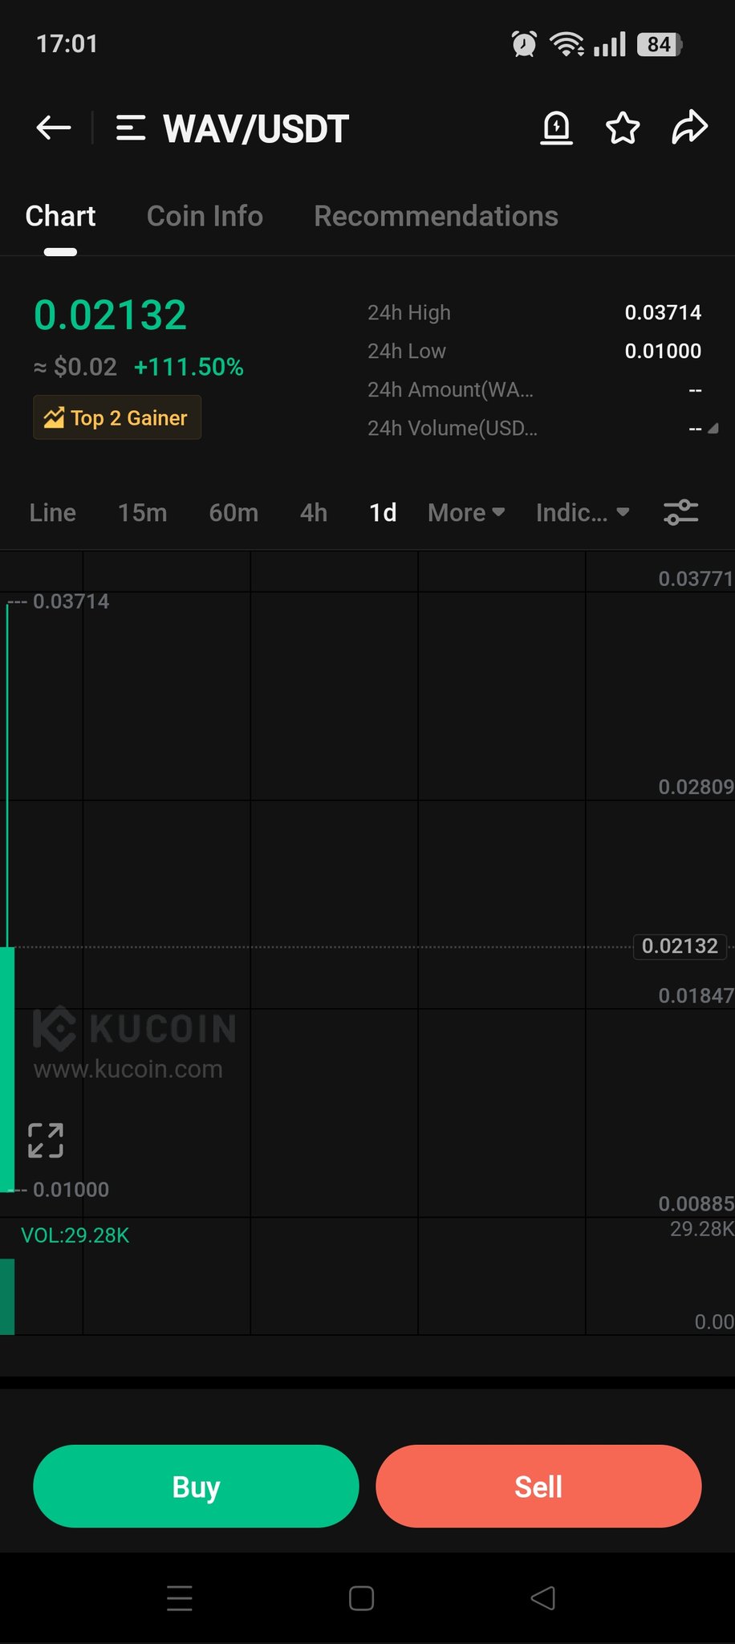Select the 4h chart interval
This screenshot has width=735, height=1644.
314,512
